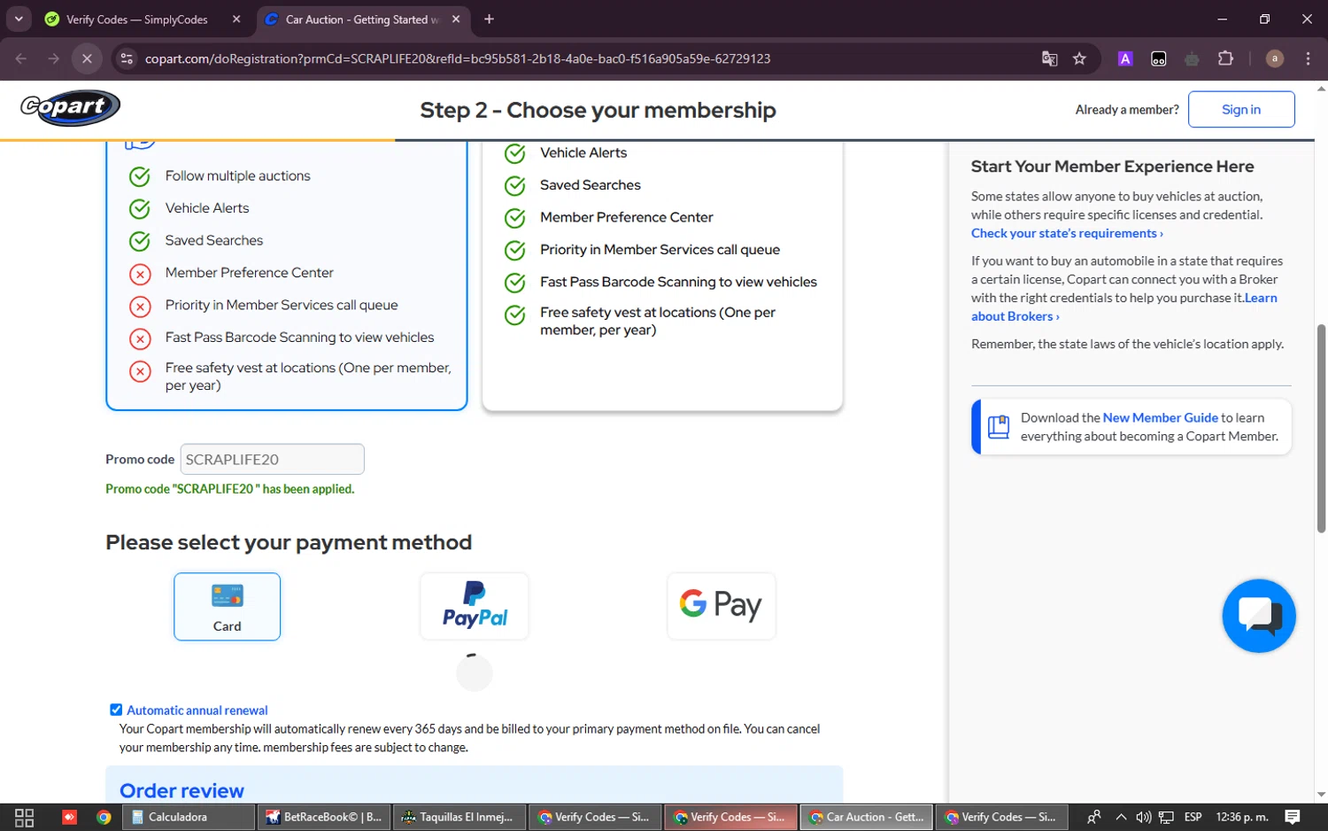Viewport: 1328px width, 831px height.
Task: Open Check your state's requirements link
Action: tap(1067, 233)
